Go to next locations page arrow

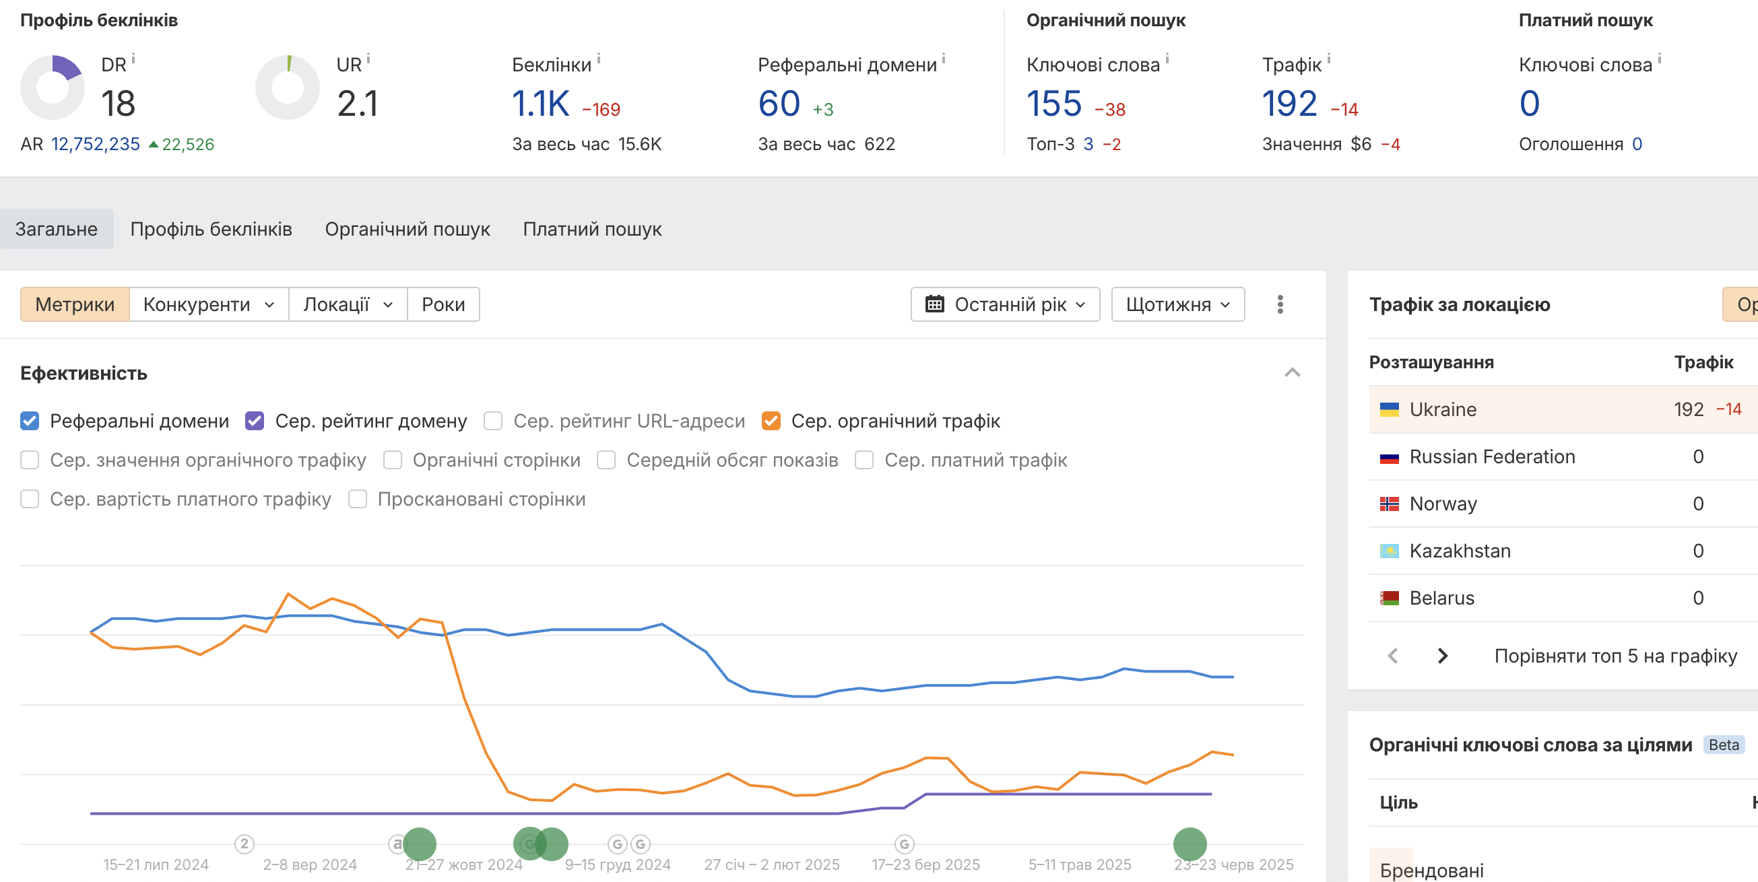(x=1442, y=656)
